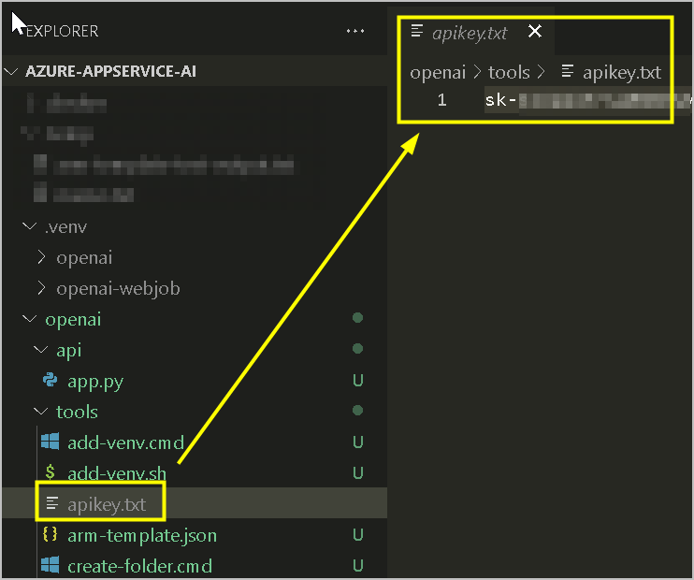The image size is (694, 580).
Task: Click untracked U badge of app.py
Action: [x=358, y=381]
